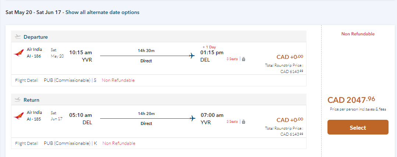
Task: Click the CAD 2047.96 per person price
Action: point(351,100)
